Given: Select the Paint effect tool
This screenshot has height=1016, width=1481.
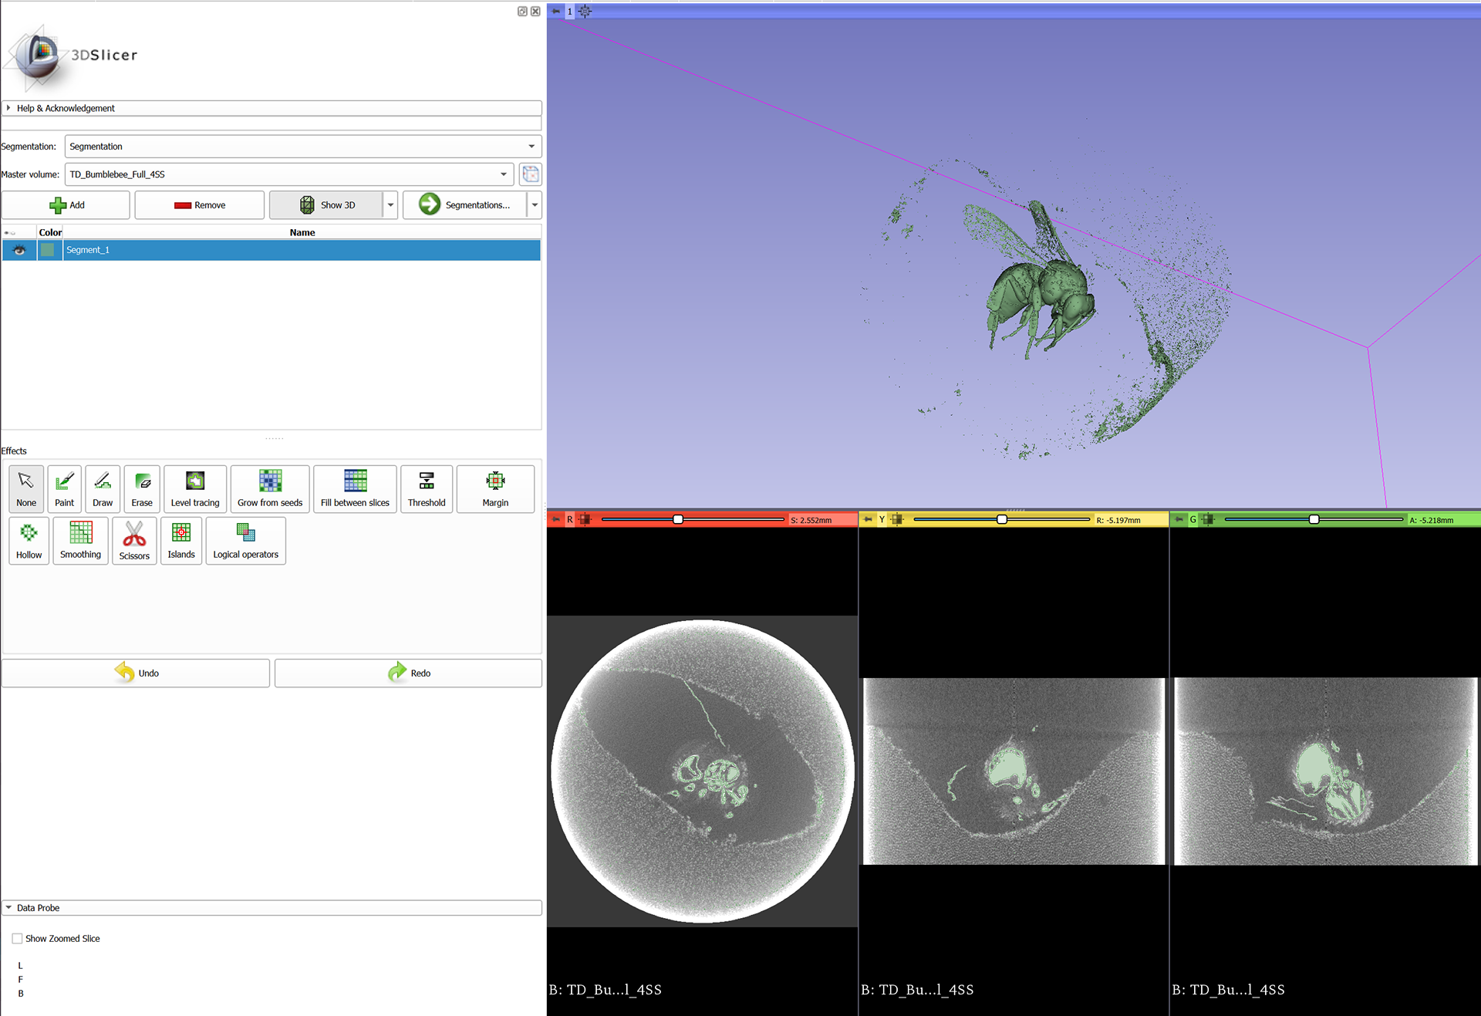Looking at the screenshot, I should [64, 488].
